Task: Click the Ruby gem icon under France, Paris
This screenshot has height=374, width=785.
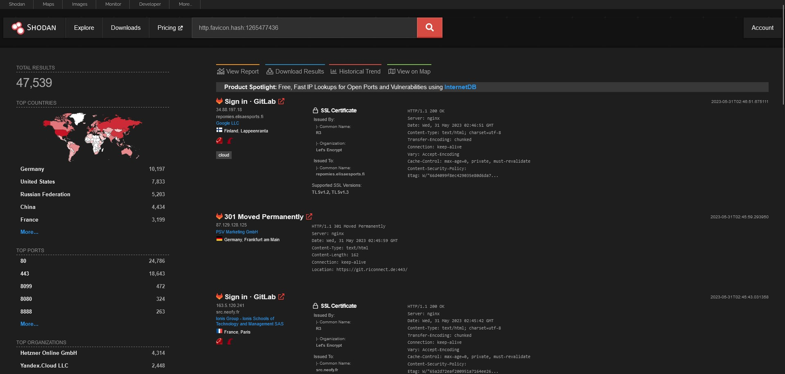Action: click(x=219, y=341)
